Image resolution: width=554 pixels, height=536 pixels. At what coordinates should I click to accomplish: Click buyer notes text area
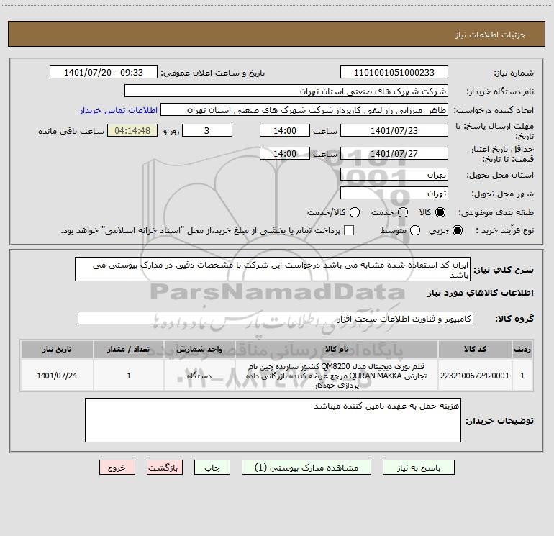coord(273,419)
